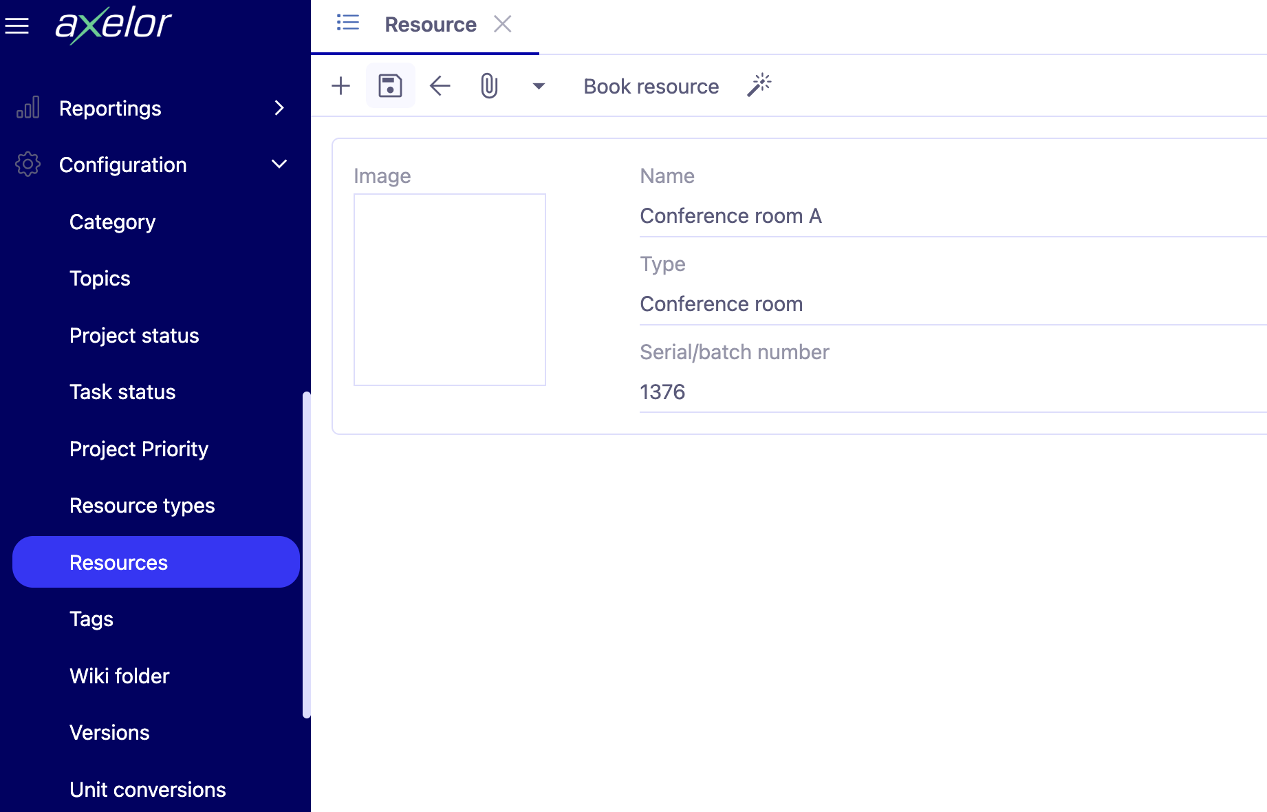Collapse the Configuration section
1267x812 pixels.
[279, 164]
